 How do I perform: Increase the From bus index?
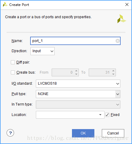point(76,71)
